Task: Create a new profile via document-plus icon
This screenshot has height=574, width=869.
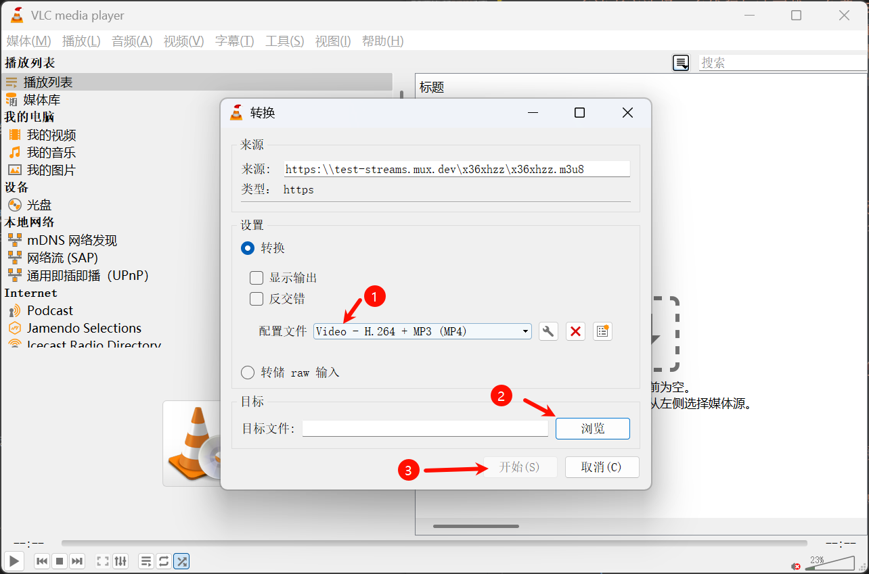Action: click(602, 331)
